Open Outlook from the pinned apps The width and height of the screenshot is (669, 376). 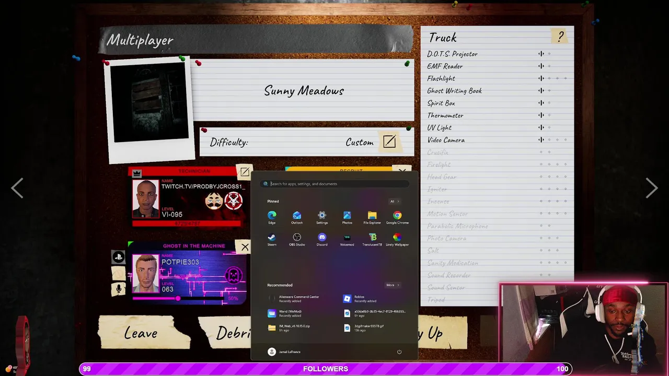click(x=297, y=218)
